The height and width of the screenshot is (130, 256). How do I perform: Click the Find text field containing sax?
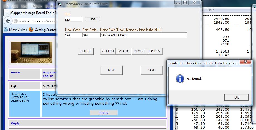[73, 19]
